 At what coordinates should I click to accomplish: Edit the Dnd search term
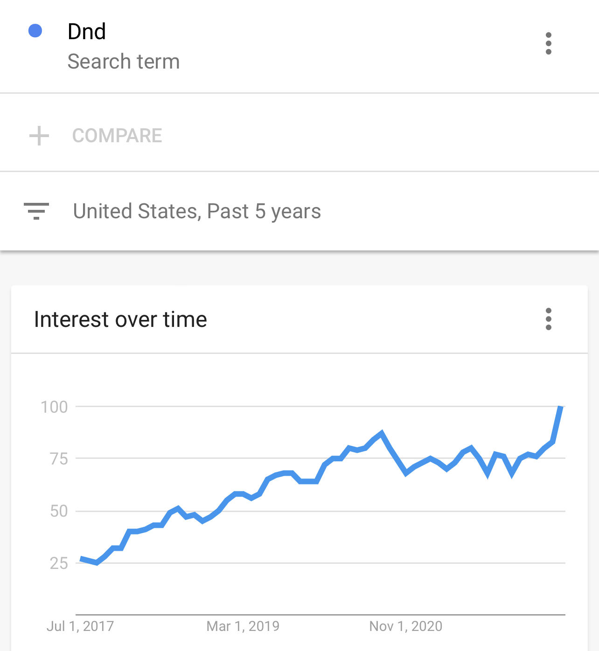(87, 32)
